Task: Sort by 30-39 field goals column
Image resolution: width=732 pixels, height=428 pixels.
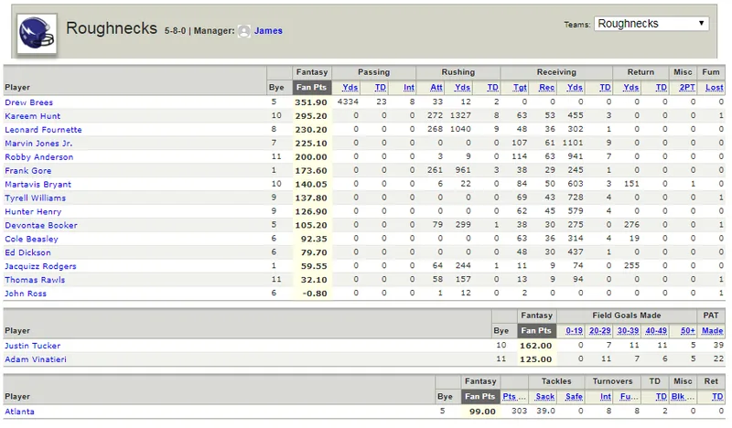Action: tap(629, 330)
